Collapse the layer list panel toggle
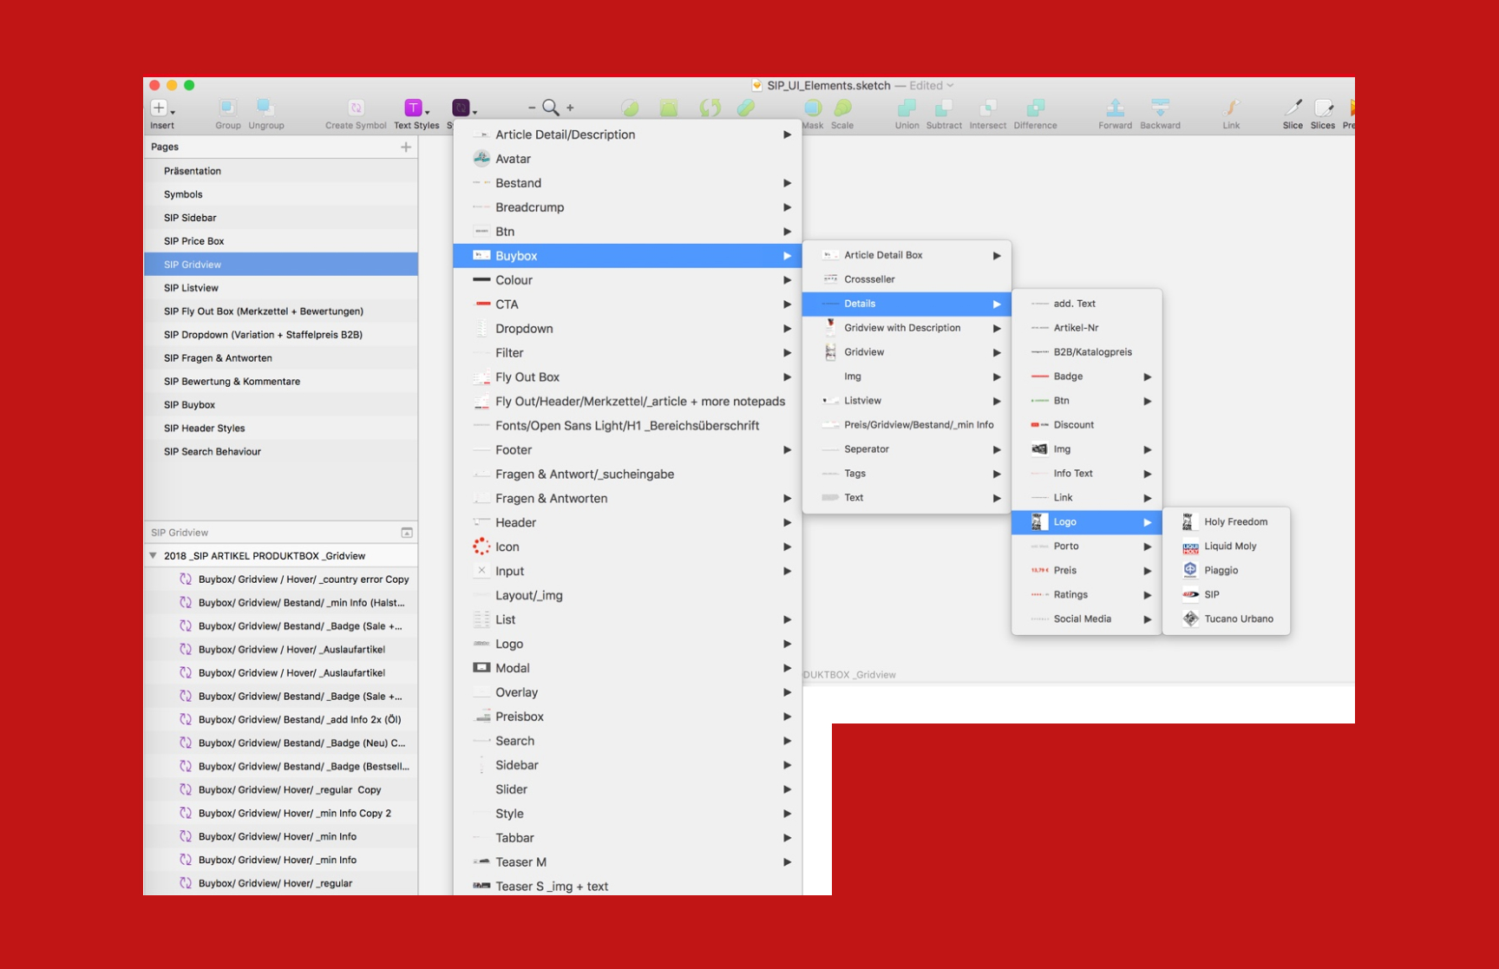Image resolution: width=1499 pixels, height=969 pixels. pyautogui.click(x=407, y=533)
